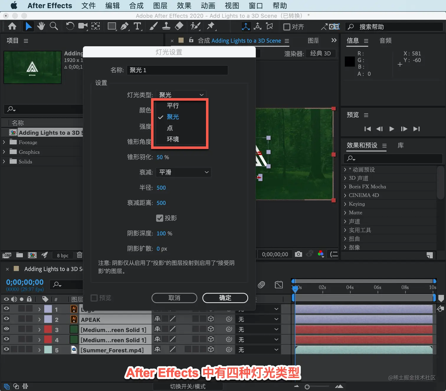Expand the Boris FX Mocha effects category
The width and height of the screenshot is (446, 391).
click(x=345, y=187)
